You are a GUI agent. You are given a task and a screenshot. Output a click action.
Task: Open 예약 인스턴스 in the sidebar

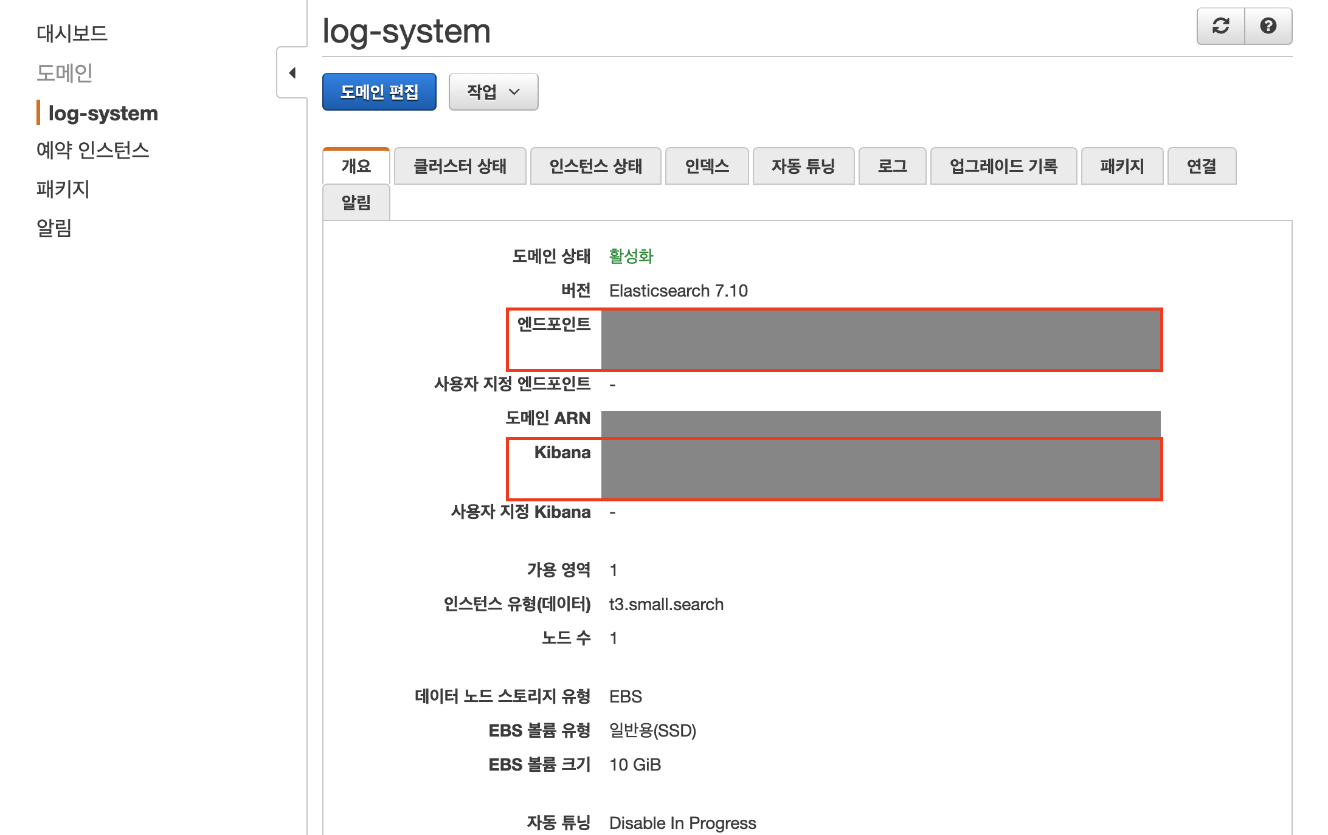92,149
